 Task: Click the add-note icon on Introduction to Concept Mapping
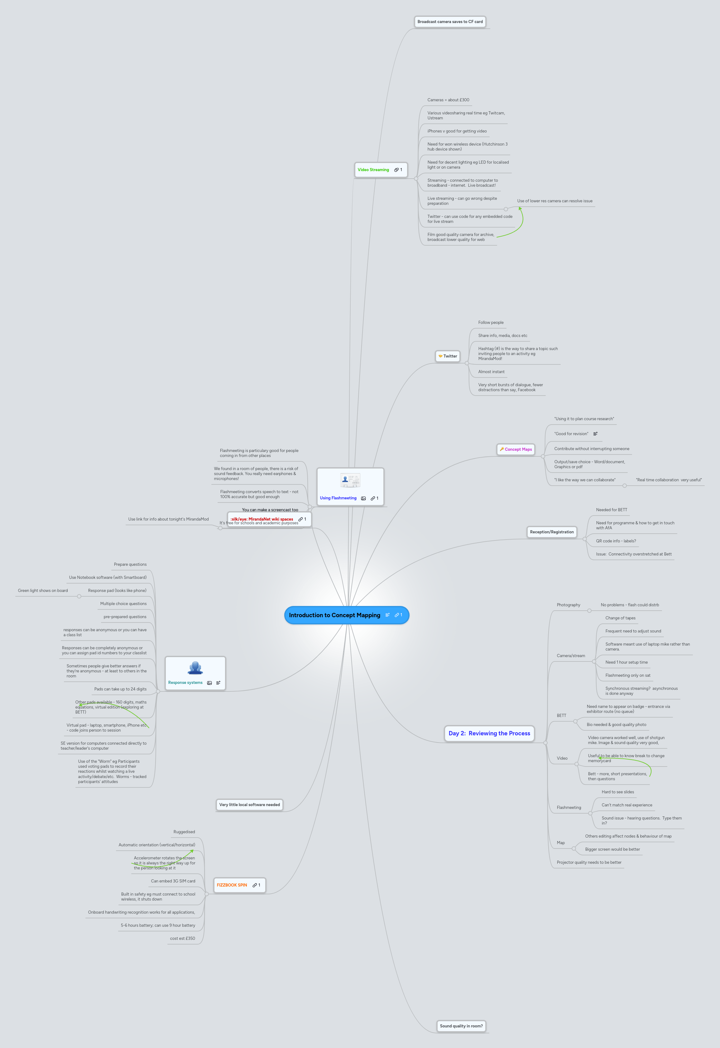pyautogui.click(x=387, y=615)
